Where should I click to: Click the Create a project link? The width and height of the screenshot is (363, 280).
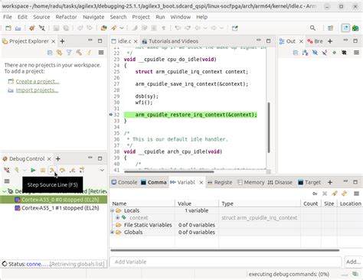tap(38, 81)
